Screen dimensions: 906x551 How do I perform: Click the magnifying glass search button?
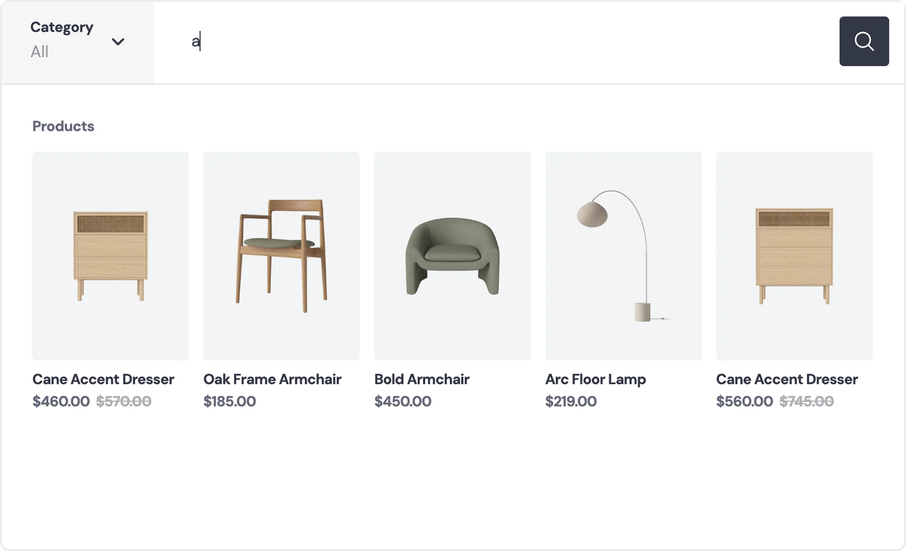864,41
